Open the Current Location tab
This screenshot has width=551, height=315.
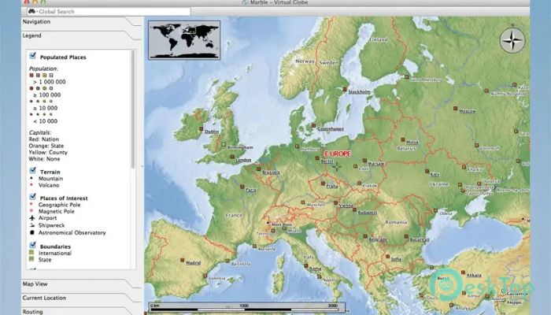[44, 298]
